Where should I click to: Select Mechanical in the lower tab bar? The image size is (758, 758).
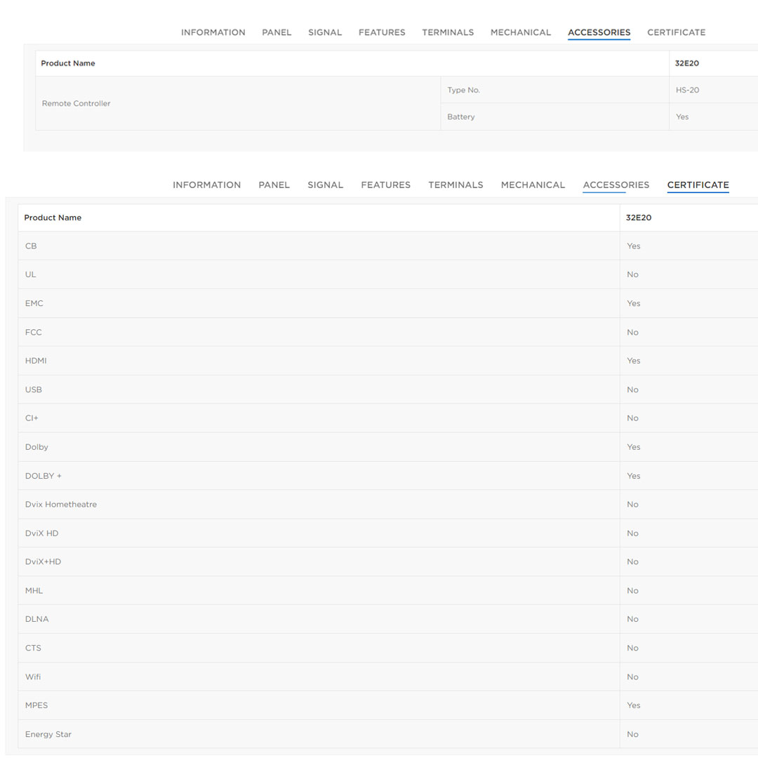click(533, 185)
